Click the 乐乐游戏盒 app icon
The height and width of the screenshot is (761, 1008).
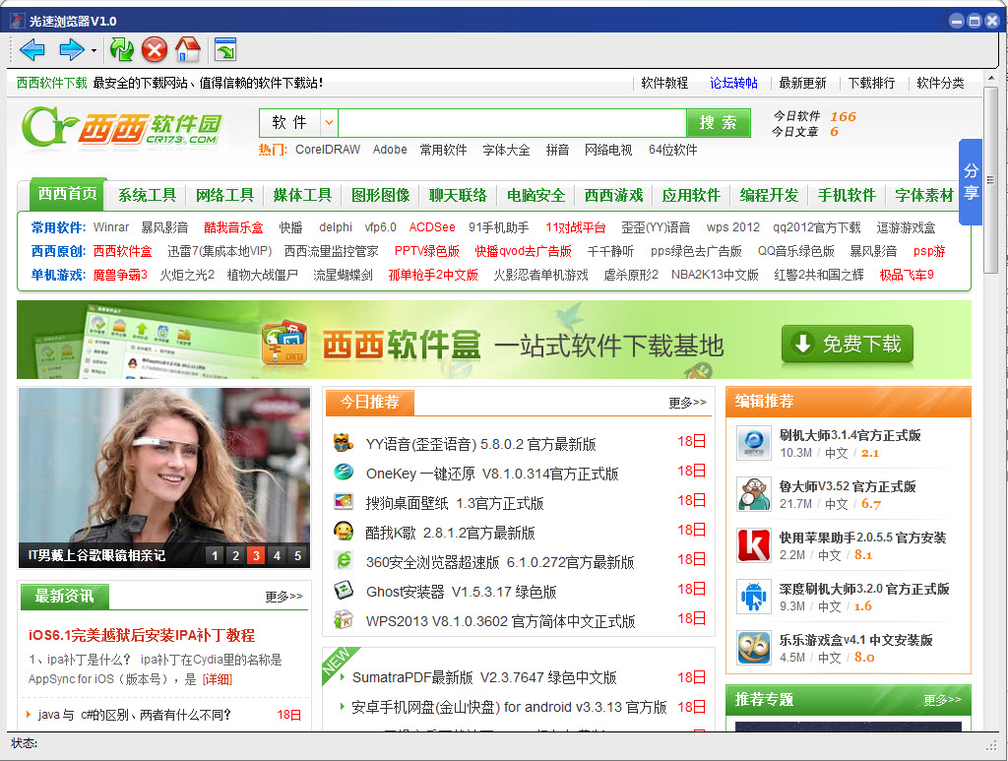point(753,648)
